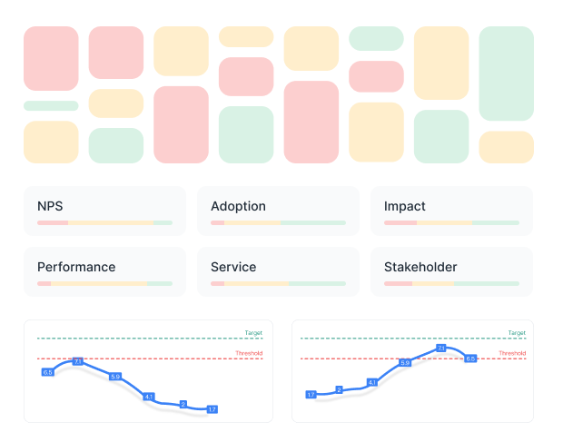Click the Target label on declining chart
Screen dimensions: 563x442
click(252, 333)
